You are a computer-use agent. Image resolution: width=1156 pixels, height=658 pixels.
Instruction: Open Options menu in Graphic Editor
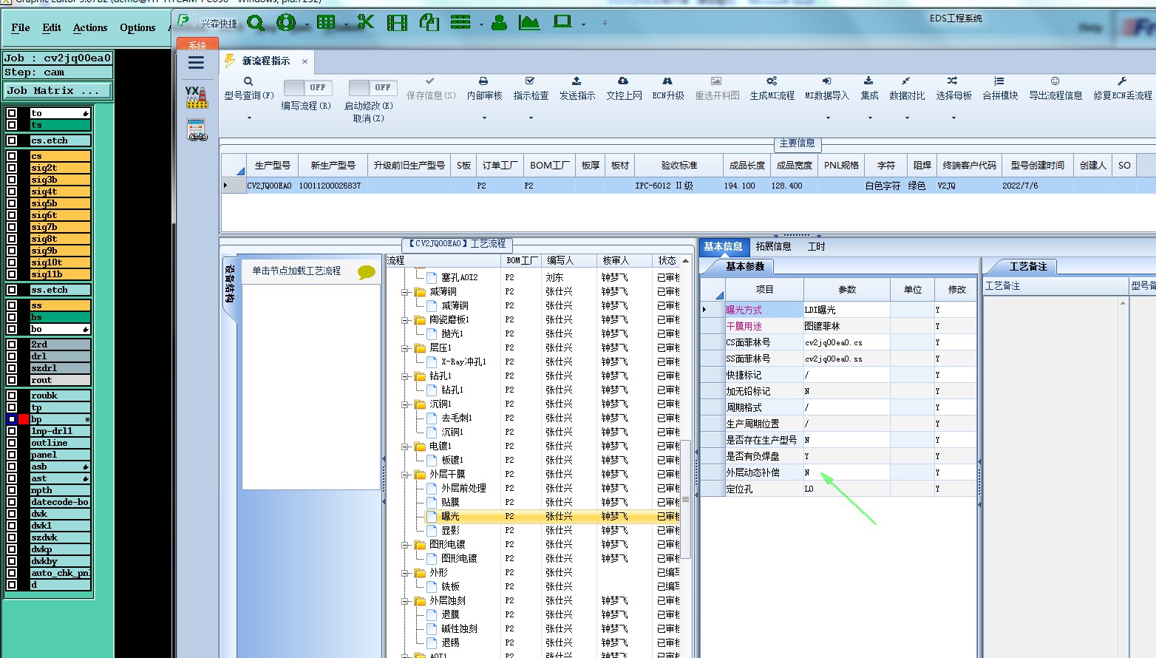137,28
